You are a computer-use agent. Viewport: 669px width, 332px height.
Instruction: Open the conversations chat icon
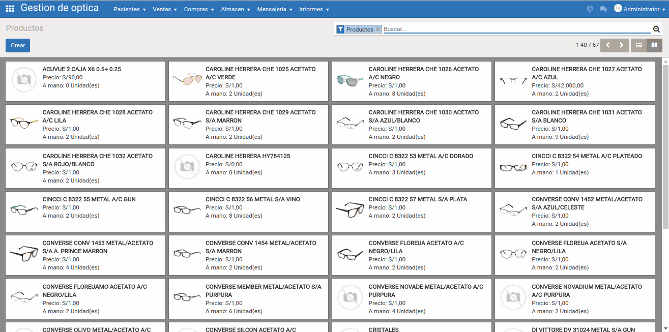603,9
